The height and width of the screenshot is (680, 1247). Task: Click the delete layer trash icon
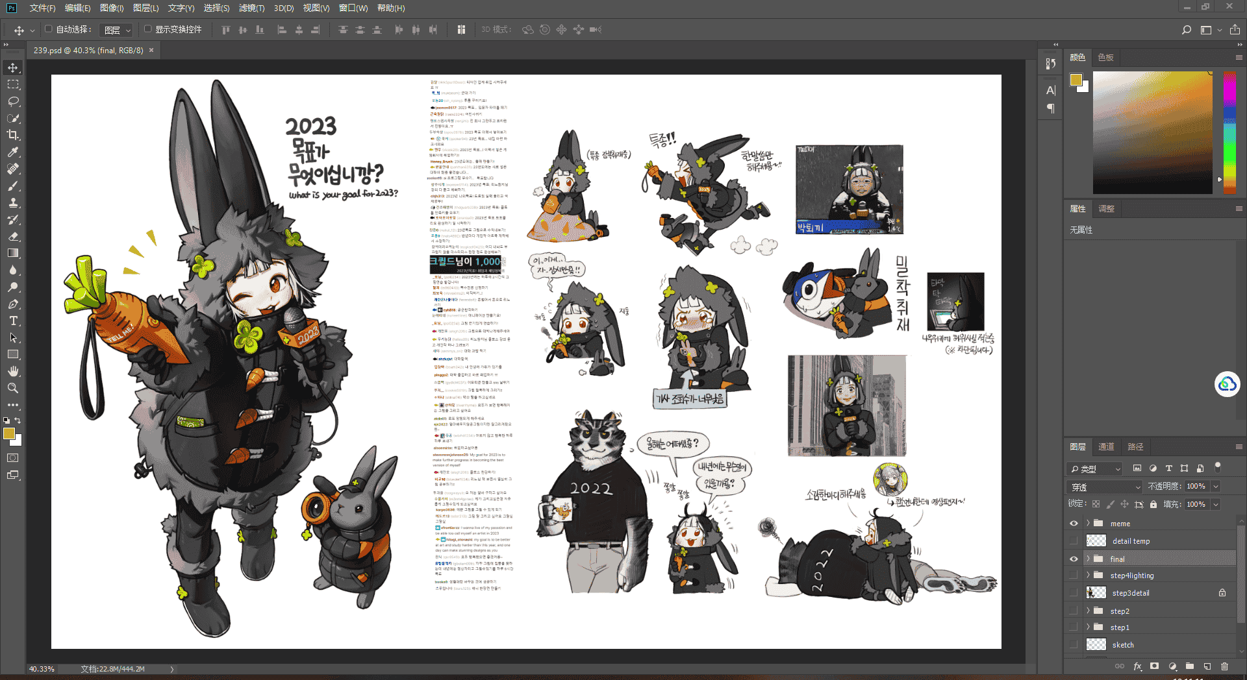1224,666
